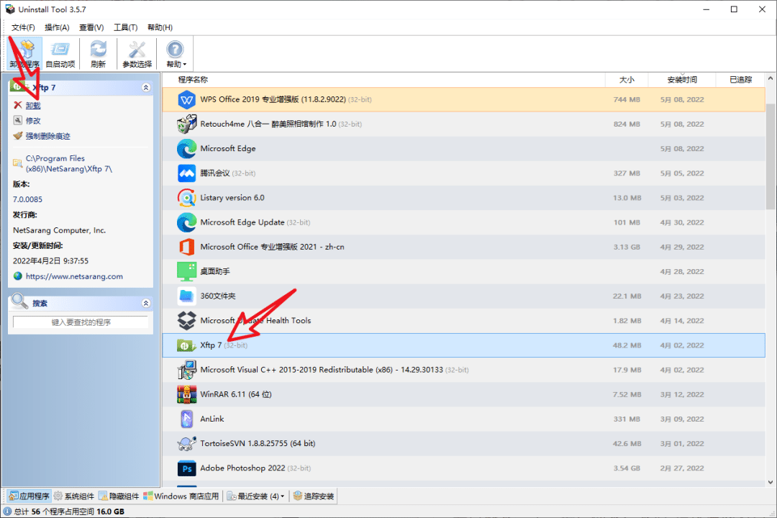Sort by 大小 size column header

pos(627,79)
